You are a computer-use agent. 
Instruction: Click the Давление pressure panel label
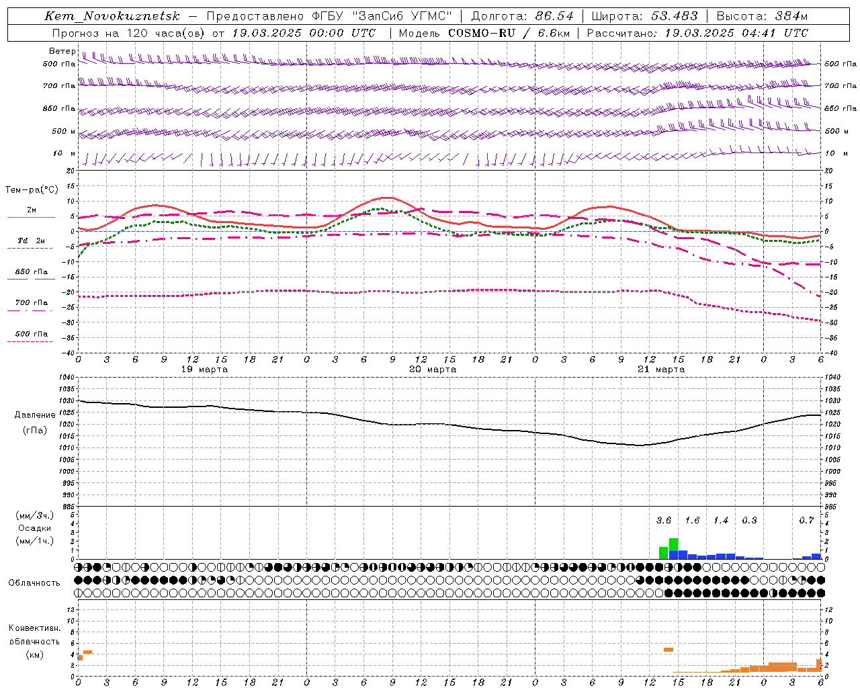pos(35,415)
